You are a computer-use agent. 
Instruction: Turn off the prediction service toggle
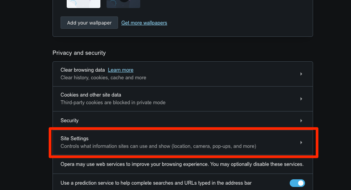click(x=297, y=183)
